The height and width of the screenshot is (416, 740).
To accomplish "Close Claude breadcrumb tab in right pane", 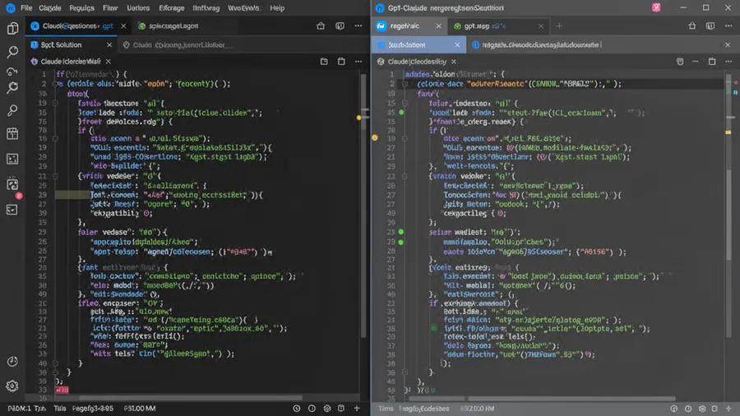I will coord(454,62).
